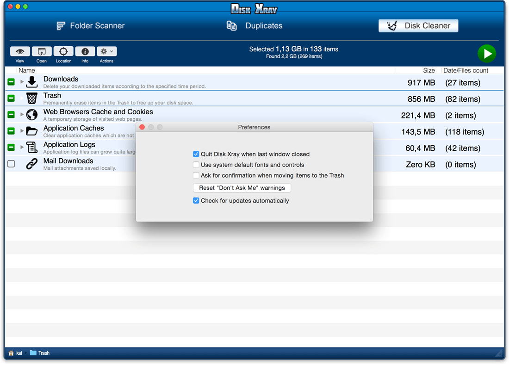The height and width of the screenshot is (365, 509).
Task: Click the Application Logs scroll icon
Action: point(32,147)
